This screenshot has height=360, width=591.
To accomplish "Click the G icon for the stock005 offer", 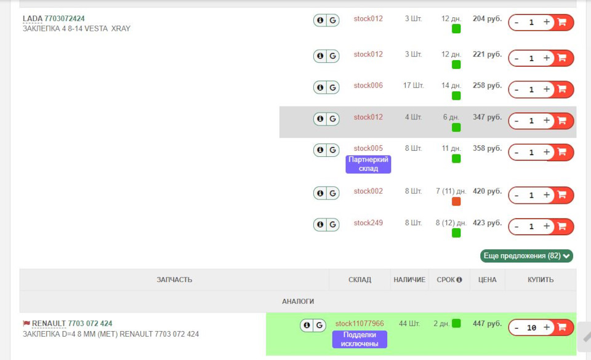I will click(x=333, y=150).
